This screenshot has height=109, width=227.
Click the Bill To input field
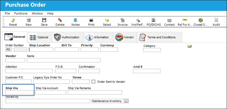tap(67, 50)
